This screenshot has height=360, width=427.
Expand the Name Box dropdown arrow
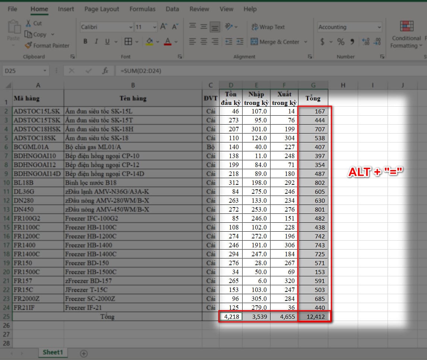pyautogui.click(x=45, y=71)
